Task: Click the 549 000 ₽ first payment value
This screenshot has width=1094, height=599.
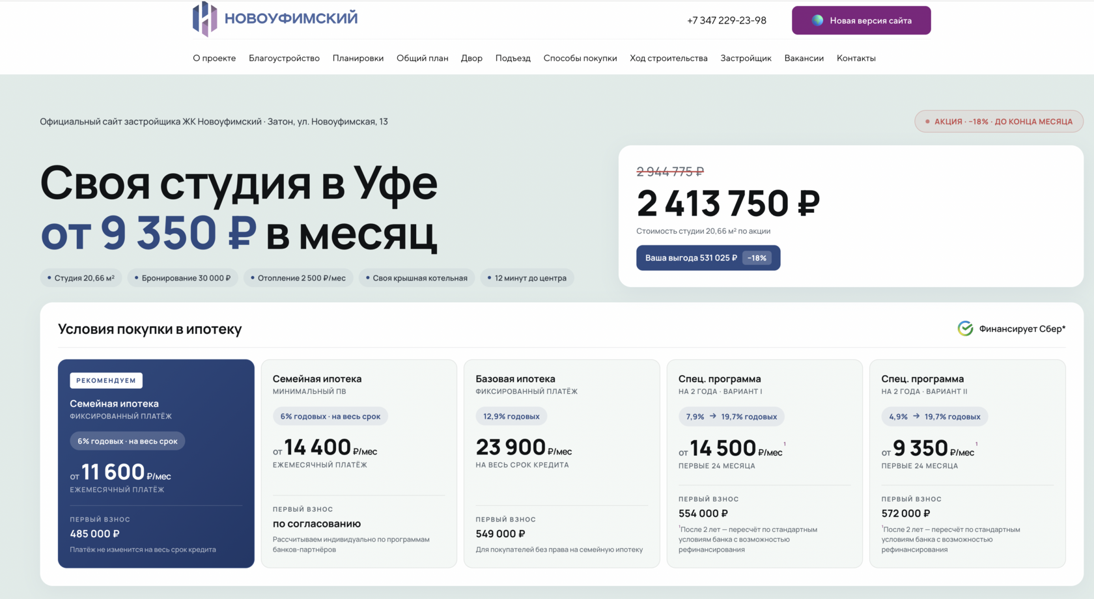Action: [500, 533]
